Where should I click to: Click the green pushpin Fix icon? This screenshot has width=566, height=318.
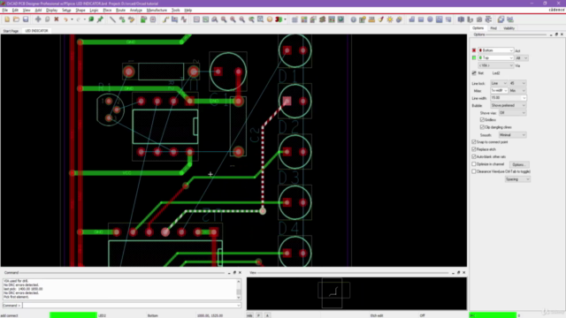[x=100, y=19]
